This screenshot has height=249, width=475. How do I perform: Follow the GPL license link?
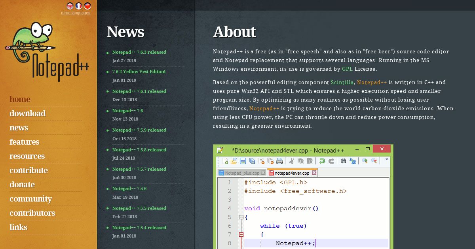tap(347, 69)
